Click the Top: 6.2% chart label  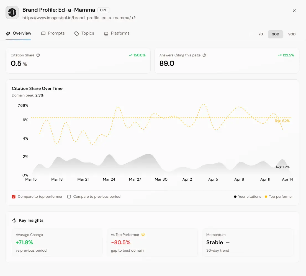point(282,121)
